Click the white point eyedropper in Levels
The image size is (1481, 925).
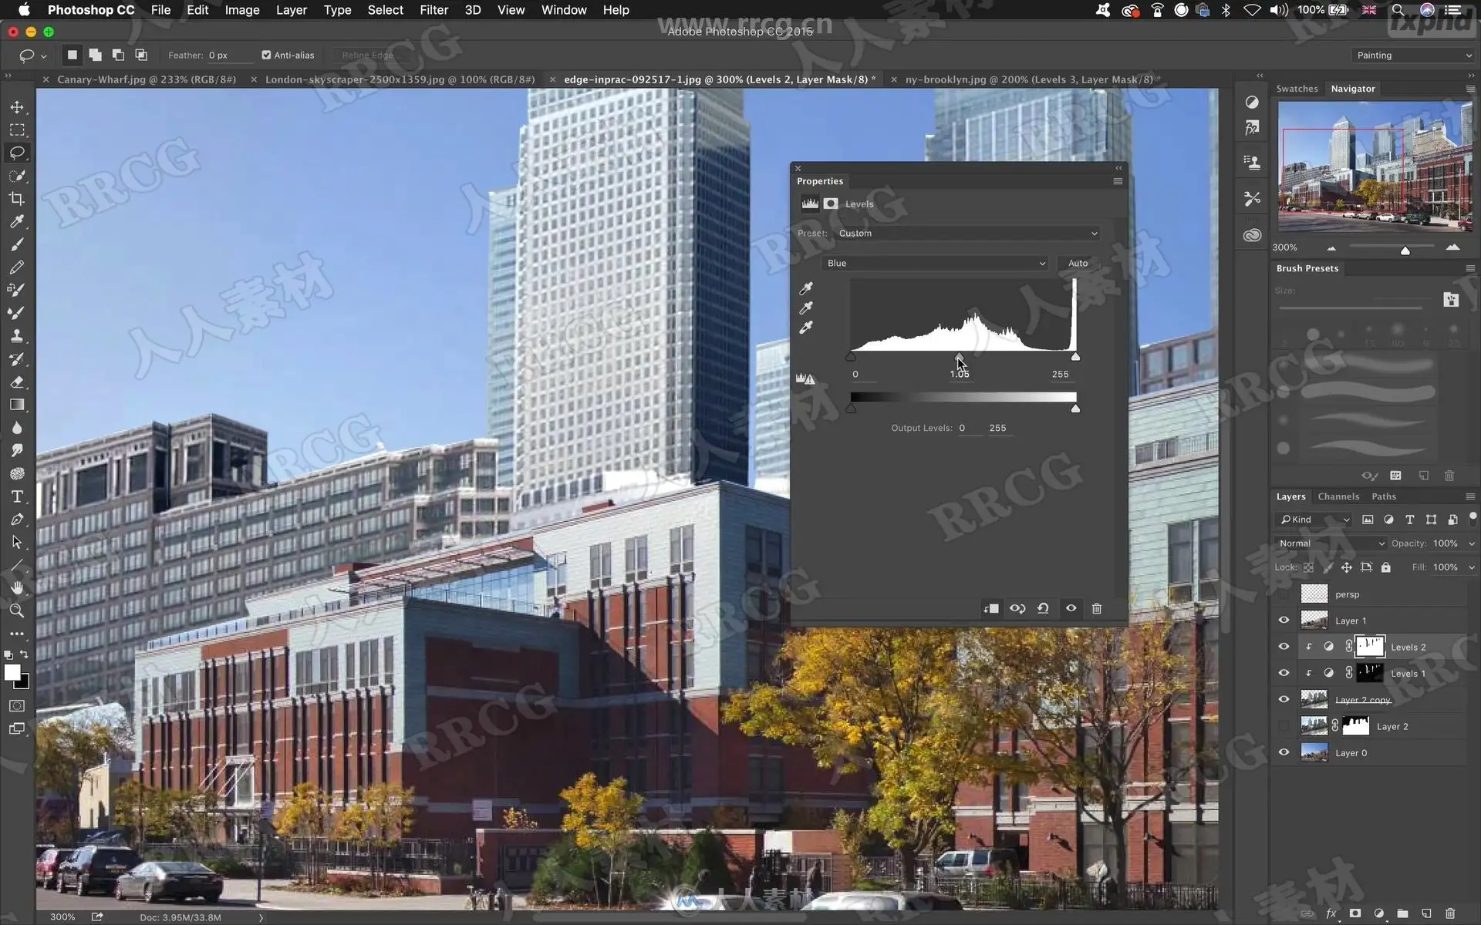[806, 328]
